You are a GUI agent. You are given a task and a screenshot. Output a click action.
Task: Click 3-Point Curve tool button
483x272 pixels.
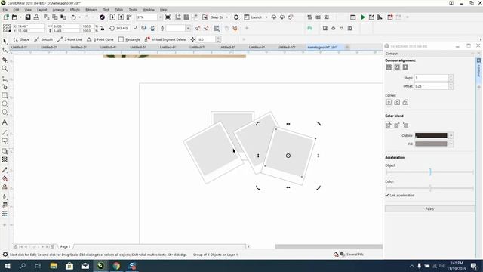100,39
